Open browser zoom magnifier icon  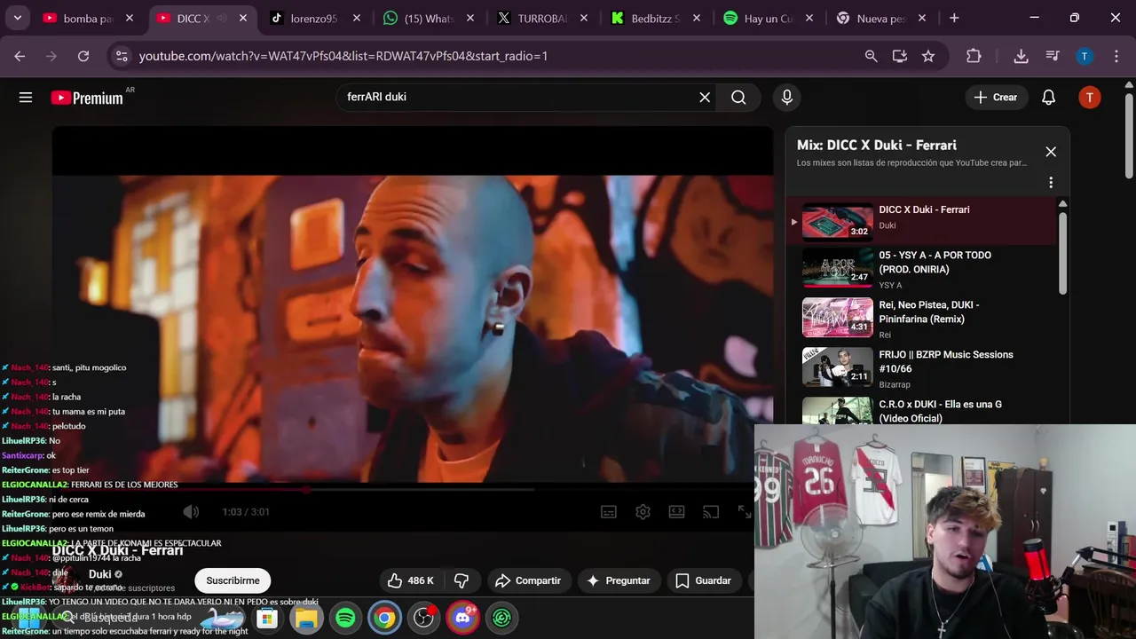872,56
